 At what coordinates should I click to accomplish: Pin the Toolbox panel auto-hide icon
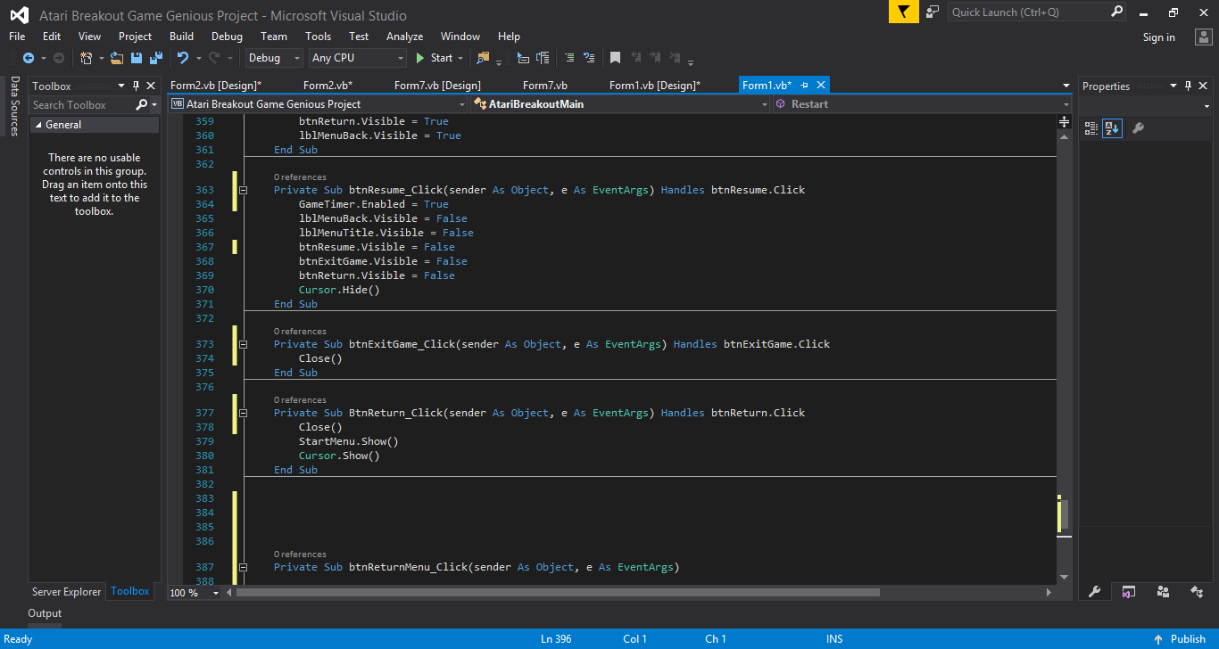(137, 86)
